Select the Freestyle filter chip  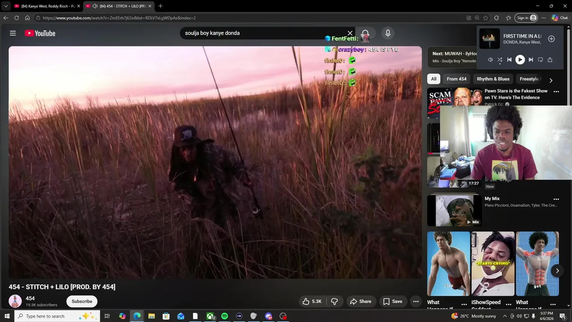(529, 79)
